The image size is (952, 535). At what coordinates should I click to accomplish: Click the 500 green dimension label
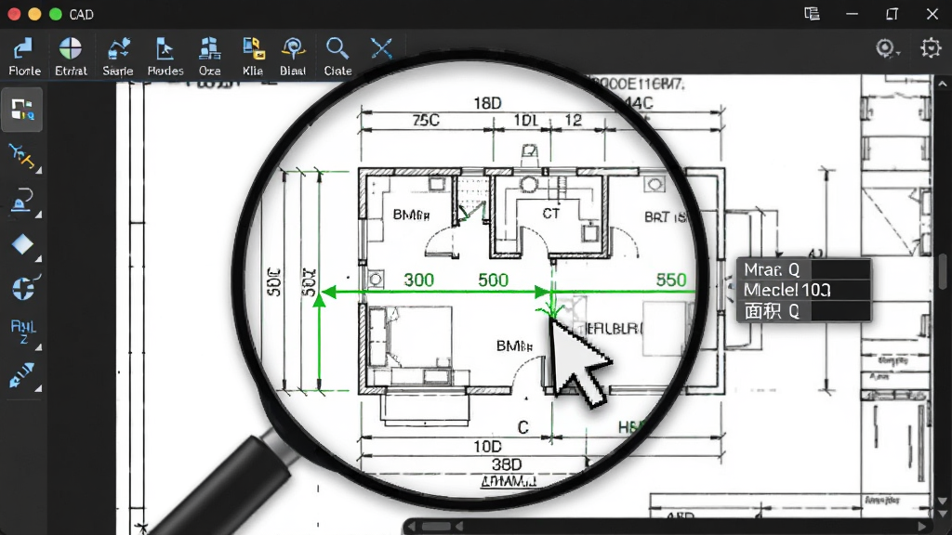click(x=493, y=281)
